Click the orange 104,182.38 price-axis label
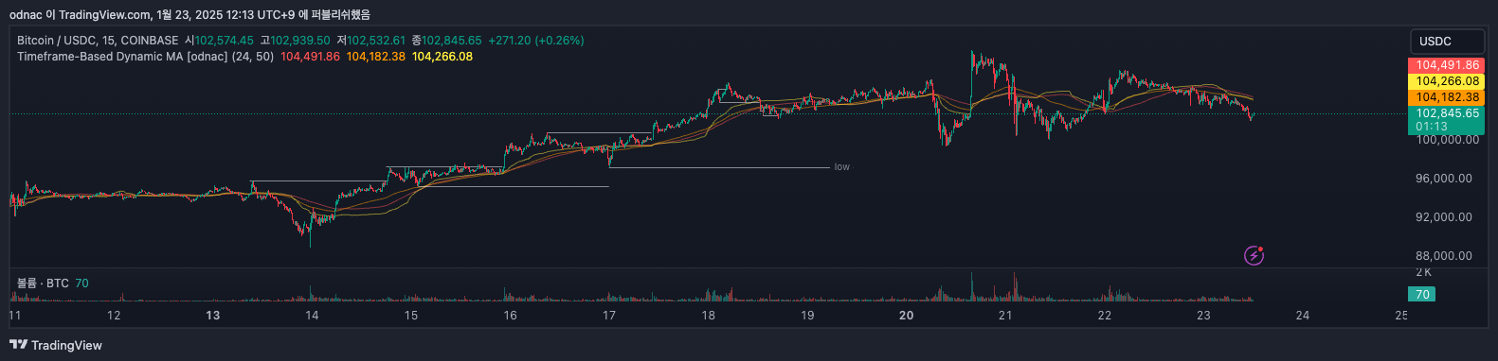The height and width of the screenshot is (361, 1498). [1447, 96]
